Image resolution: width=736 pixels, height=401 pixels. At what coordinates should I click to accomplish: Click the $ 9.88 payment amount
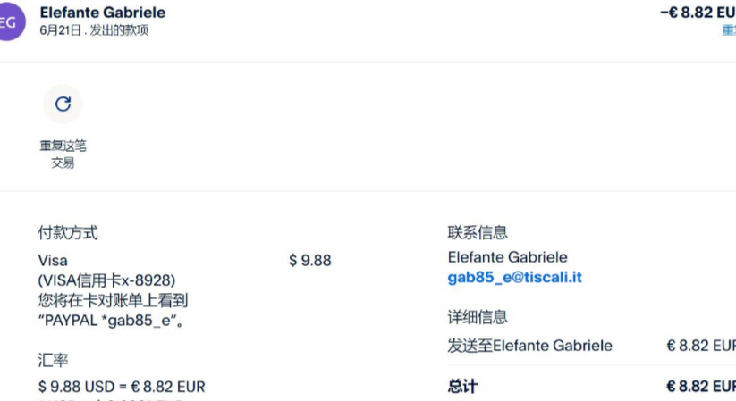pyautogui.click(x=309, y=260)
